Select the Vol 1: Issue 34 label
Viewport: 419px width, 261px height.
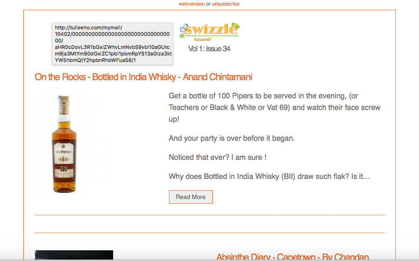click(x=209, y=48)
